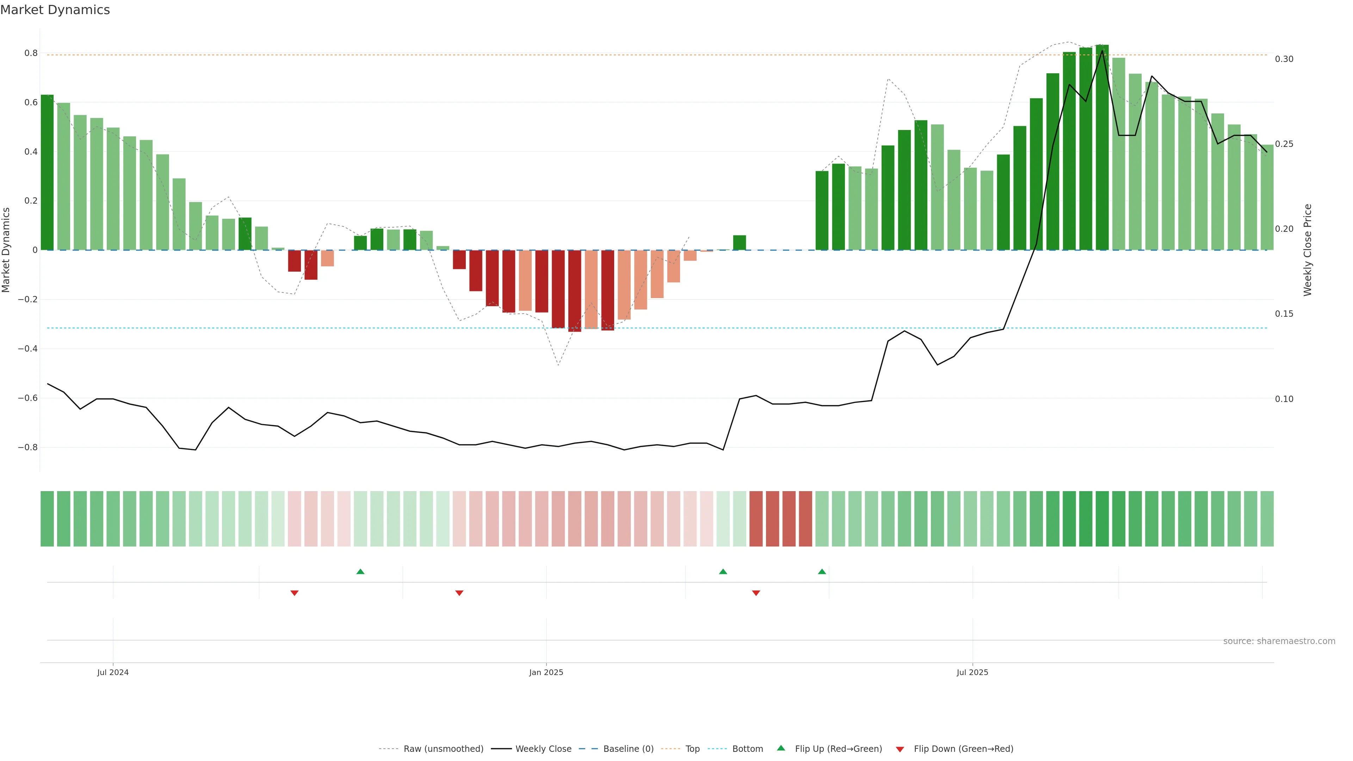Toggle the Bottom legend entry

point(747,749)
